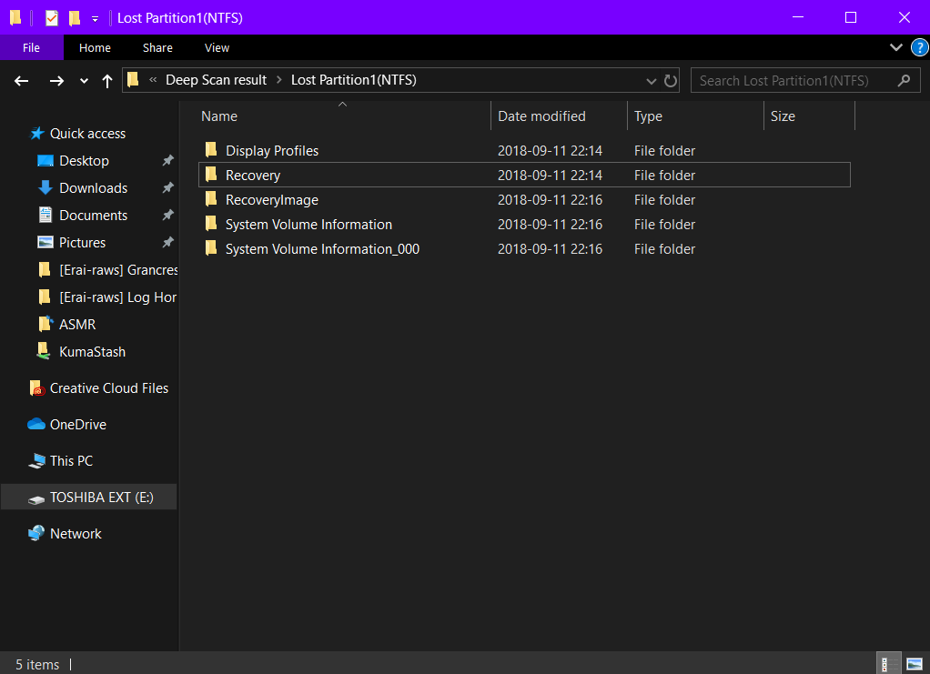Screen dimensions: 930x674
Task: Click the title bar folder icon
Action: tap(15, 18)
